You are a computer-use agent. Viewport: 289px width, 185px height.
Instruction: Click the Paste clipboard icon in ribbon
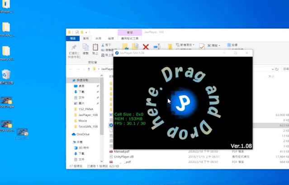tap(95, 47)
